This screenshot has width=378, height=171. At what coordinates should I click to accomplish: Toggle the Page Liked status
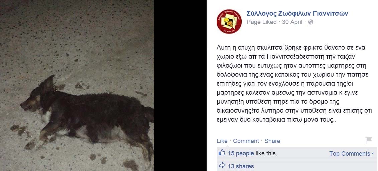click(x=262, y=22)
